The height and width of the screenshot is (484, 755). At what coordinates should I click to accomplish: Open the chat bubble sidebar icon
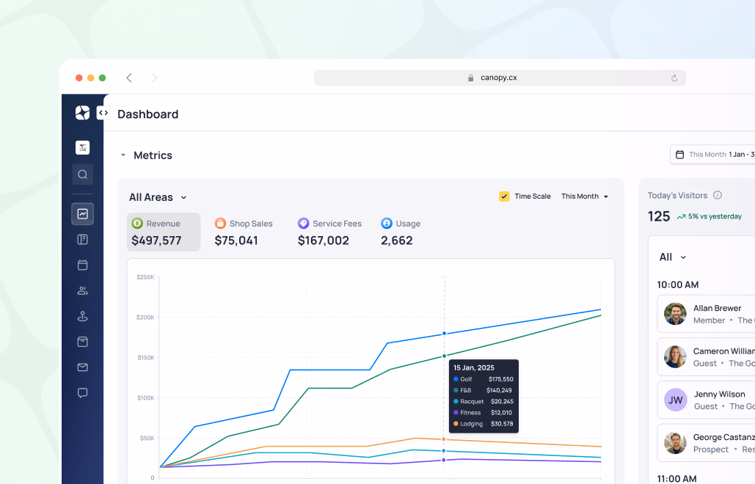pyautogui.click(x=82, y=392)
